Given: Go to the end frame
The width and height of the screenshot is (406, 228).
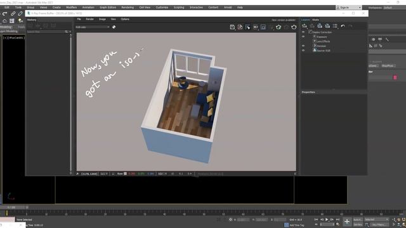Looking at the screenshot, I should click(337, 220).
